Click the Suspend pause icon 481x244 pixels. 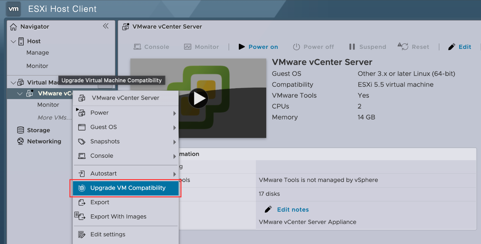pyautogui.click(x=352, y=47)
